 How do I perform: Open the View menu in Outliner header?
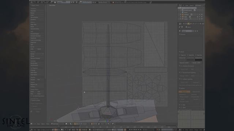187,5
